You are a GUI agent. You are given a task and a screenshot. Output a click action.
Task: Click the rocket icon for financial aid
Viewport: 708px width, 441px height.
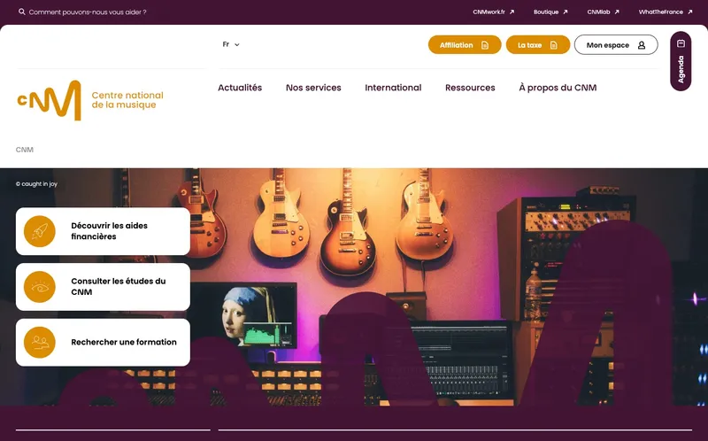click(40, 231)
